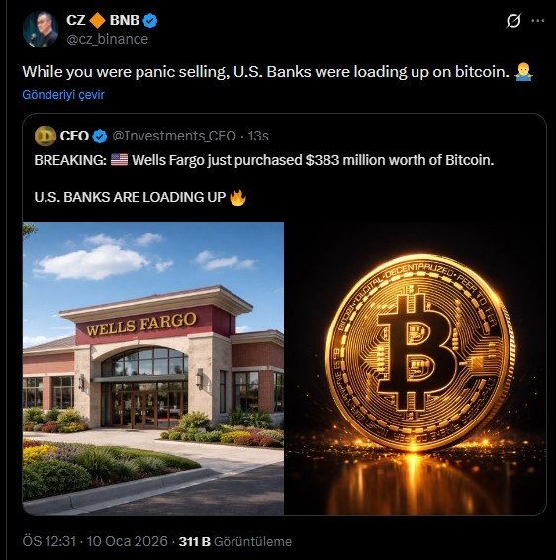Open the Wells Fargo building image
This screenshot has width=556, height=560.
[x=153, y=368]
